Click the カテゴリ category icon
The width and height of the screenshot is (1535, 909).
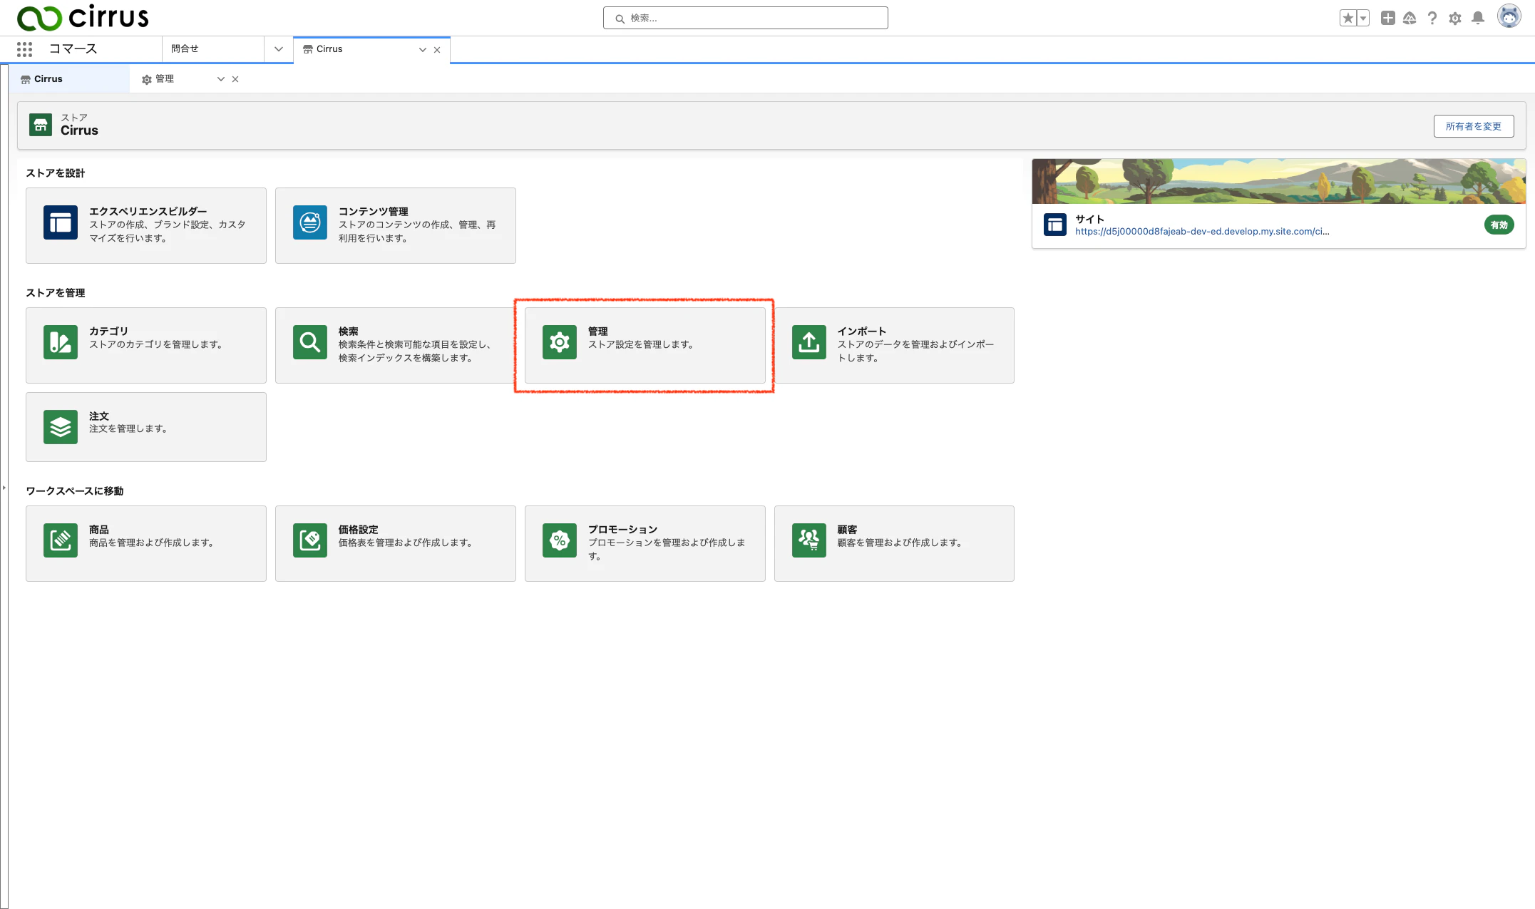pos(61,342)
